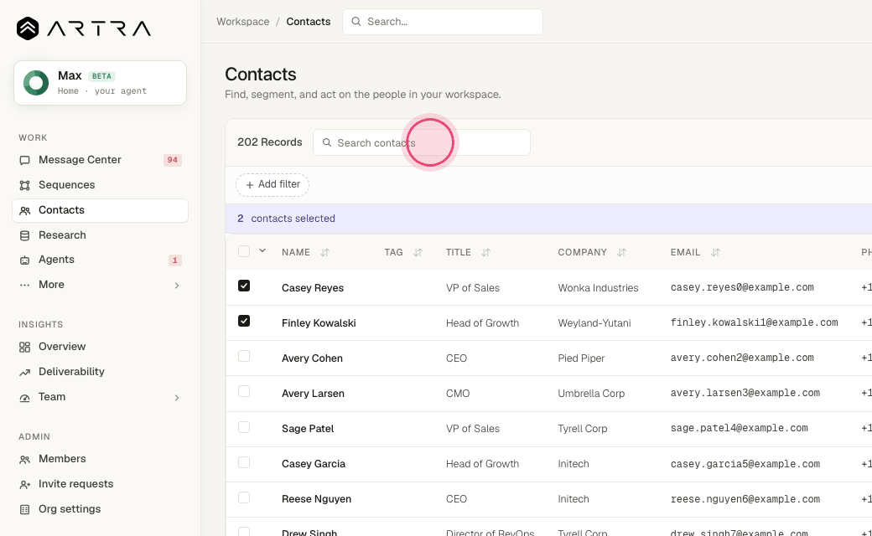Click the Invite requests person-plus icon

click(x=24, y=484)
